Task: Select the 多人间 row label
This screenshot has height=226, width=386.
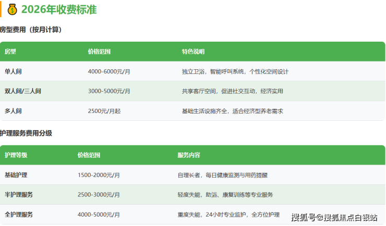Action: click(x=14, y=111)
